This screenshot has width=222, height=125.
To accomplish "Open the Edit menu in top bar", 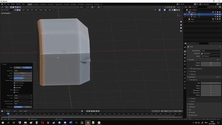I will click(8, 4).
